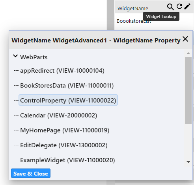
Task: Click the Save & Close button
Action: (31, 173)
